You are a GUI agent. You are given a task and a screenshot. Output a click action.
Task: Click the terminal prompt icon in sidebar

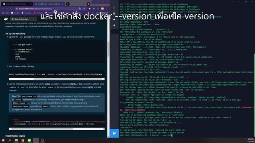(114, 32)
